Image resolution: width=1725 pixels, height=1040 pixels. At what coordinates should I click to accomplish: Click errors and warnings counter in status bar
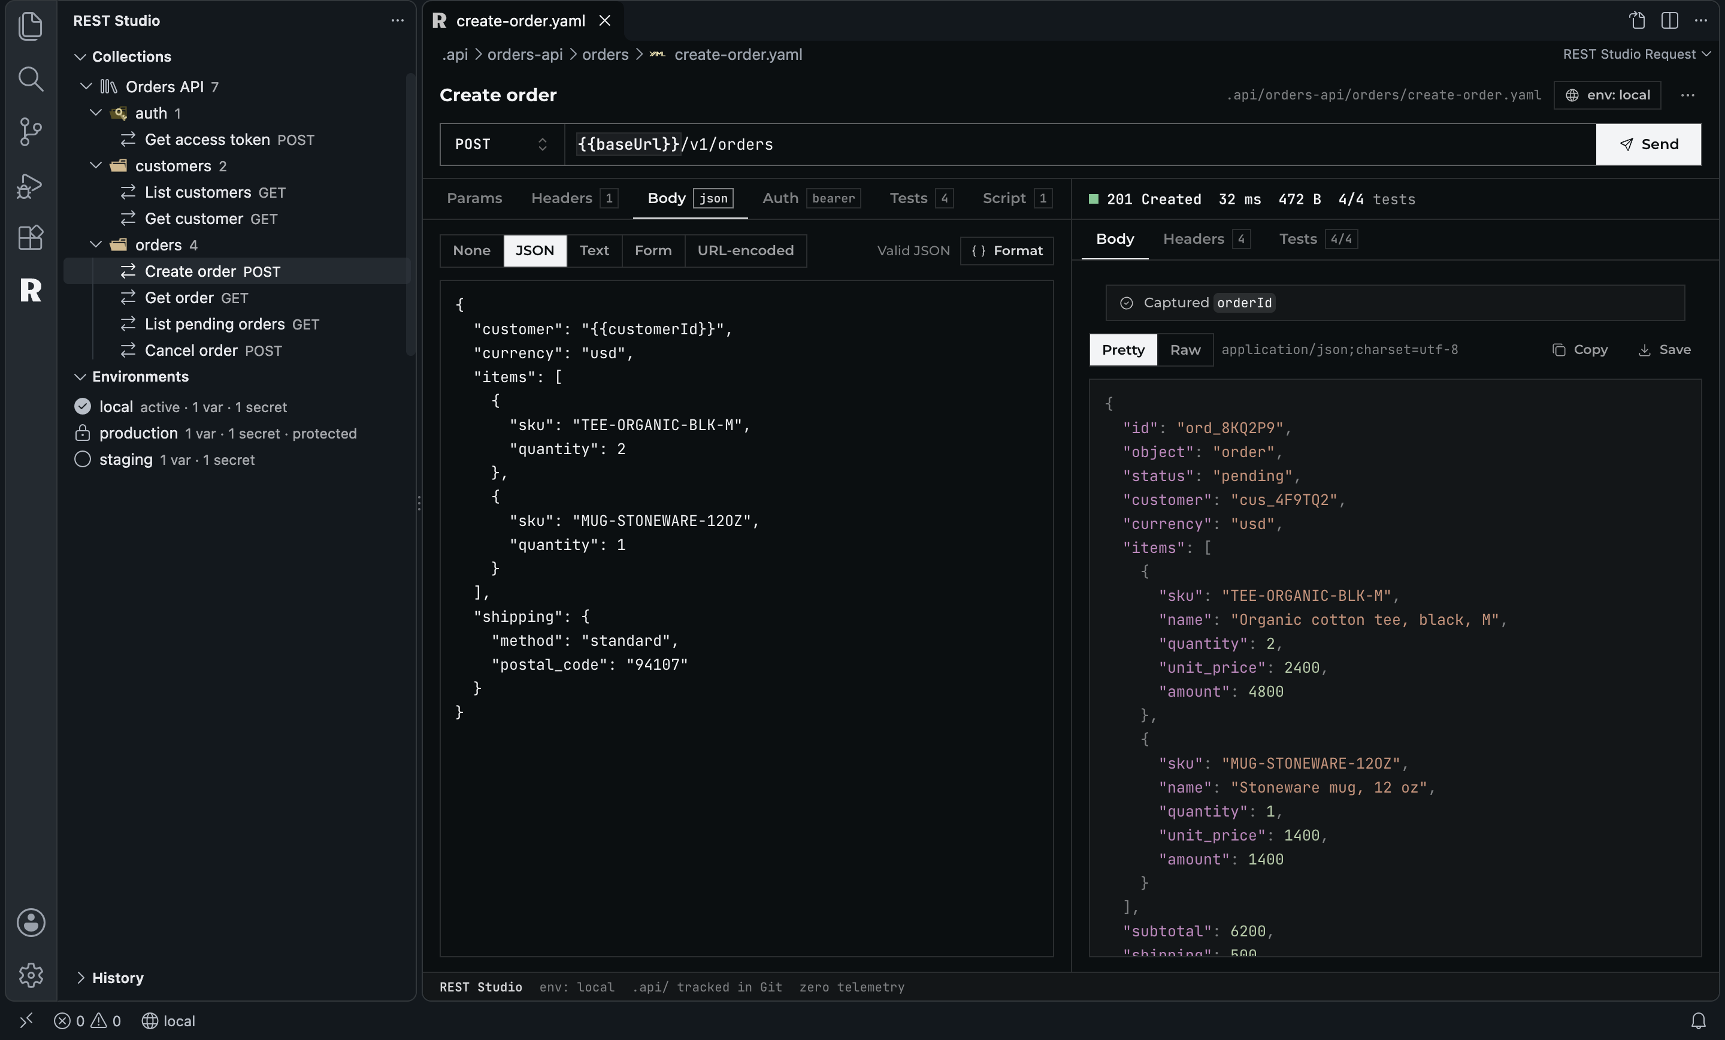(87, 1020)
